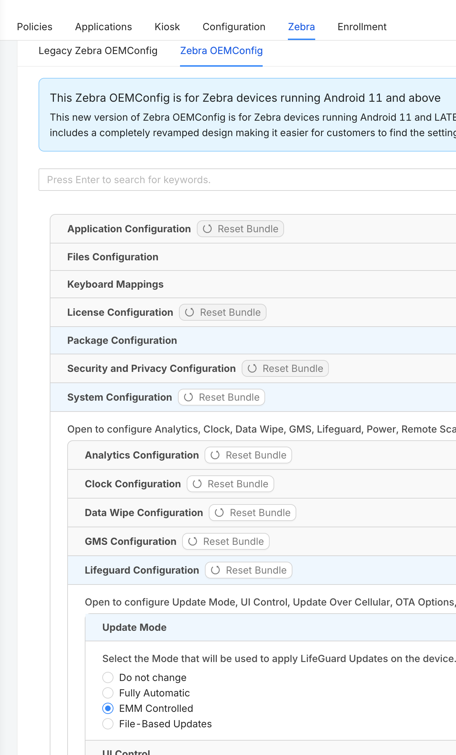Select the Zebra OEMConfig sub-tab

click(x=221, y=51)
